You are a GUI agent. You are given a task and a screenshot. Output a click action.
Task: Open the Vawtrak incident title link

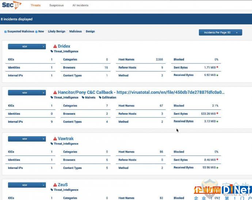coord(66,139)
